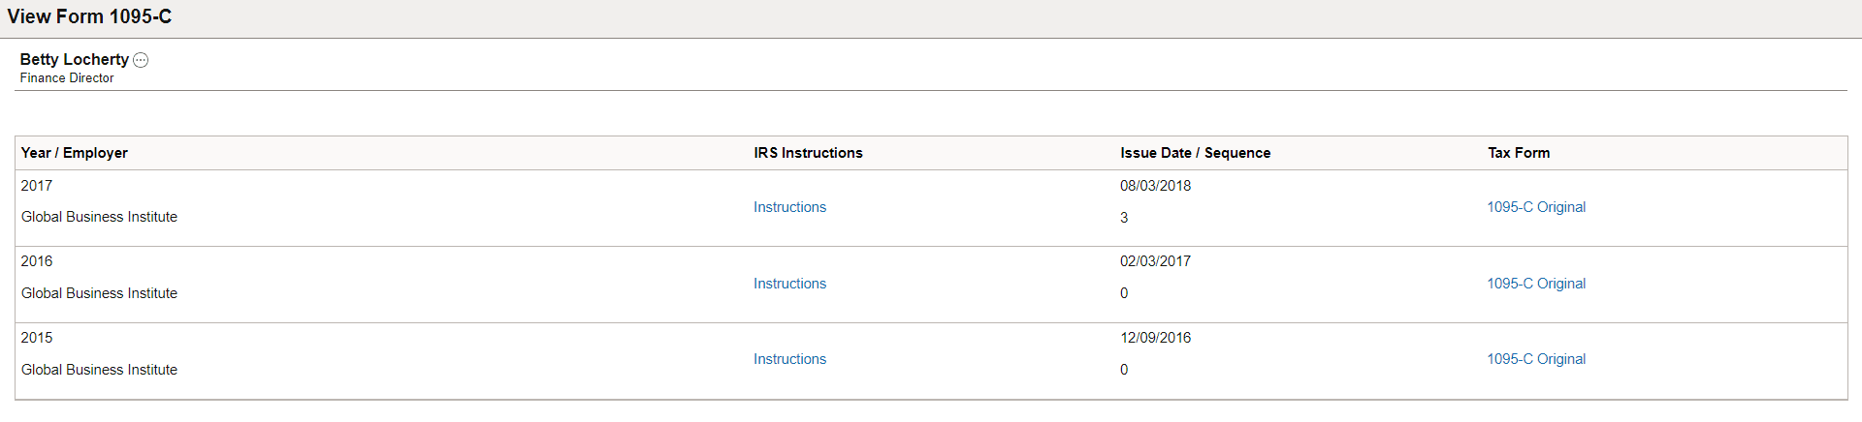View the 2016 1095-C Original form
Image resolution: width=1862 pixels, height=422 pixels.
[1536, 284]
